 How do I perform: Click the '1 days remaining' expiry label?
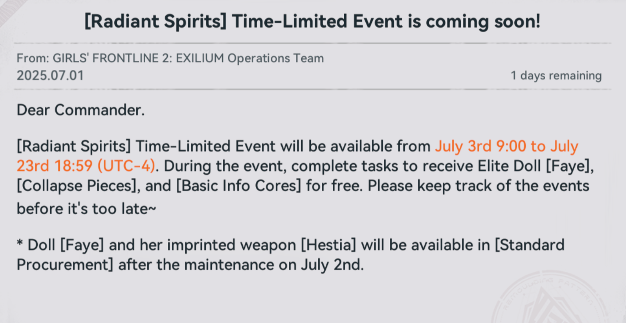(556, 75)
